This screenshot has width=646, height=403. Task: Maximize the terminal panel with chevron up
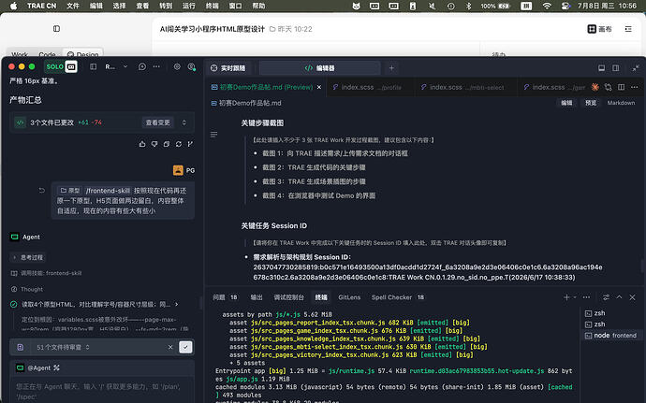(619, 297)
